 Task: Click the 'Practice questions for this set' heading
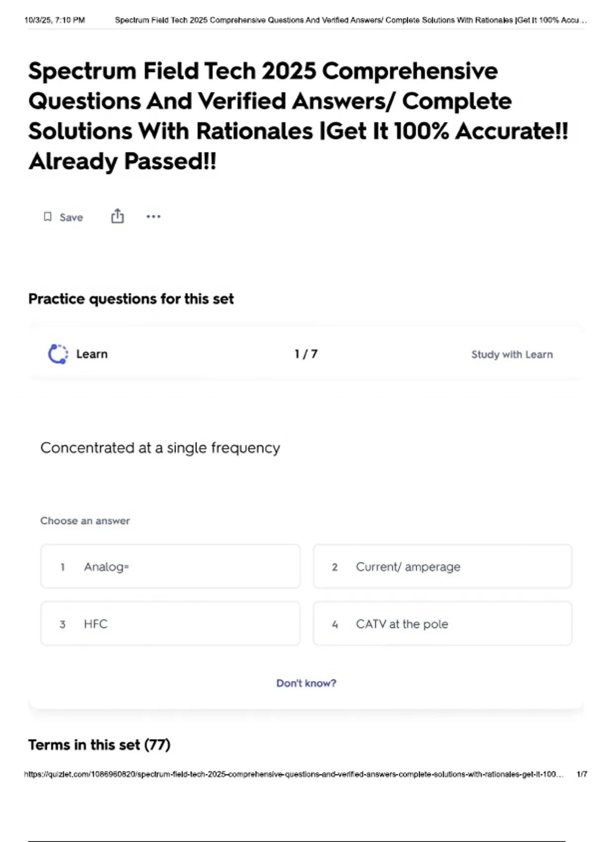coord(131,299)
